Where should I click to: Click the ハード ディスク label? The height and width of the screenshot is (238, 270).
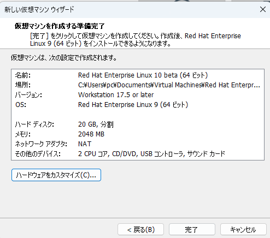(34, 124)
